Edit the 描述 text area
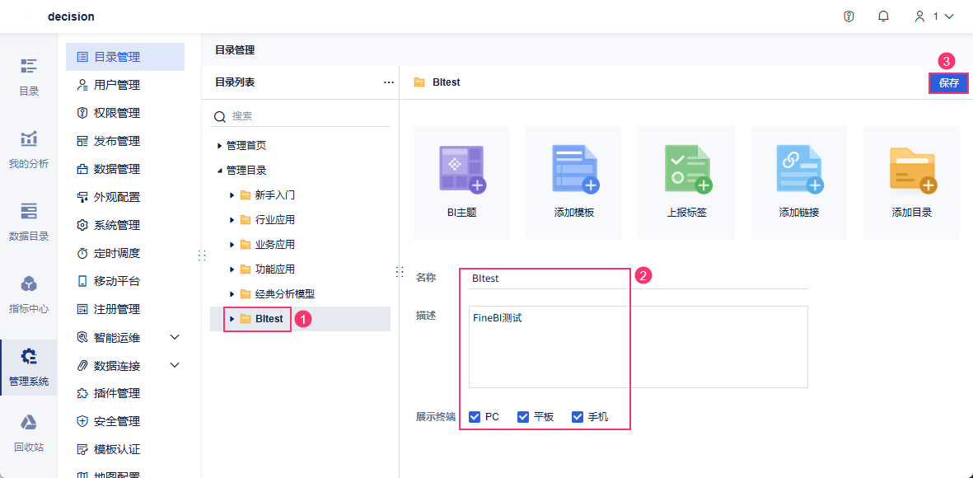This screenshot has width=973, height=478. coord(639,347)
